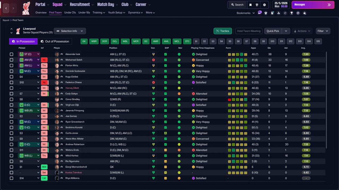The image size is (339, 190).
Task: Go forward using the right navigation arrow
Action: 13,8
